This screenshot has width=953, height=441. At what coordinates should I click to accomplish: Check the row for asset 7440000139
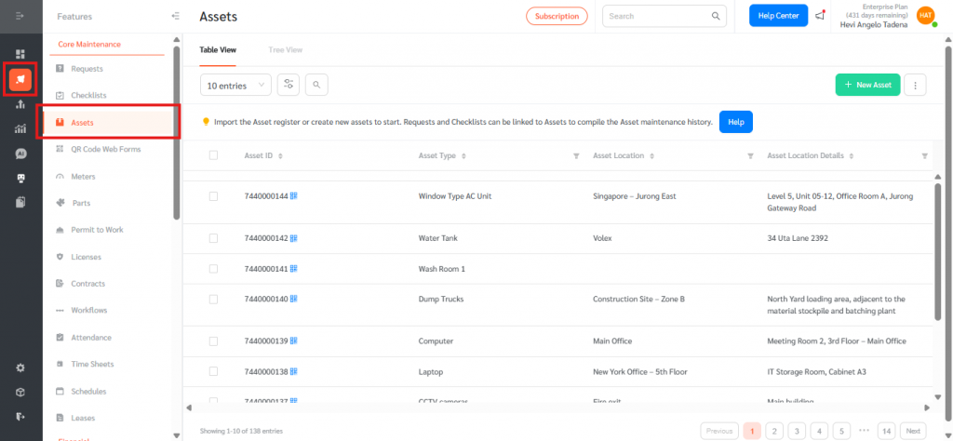click(213, 341)
